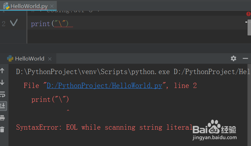
Task: Clear console with trash icon
Action: 2,129
